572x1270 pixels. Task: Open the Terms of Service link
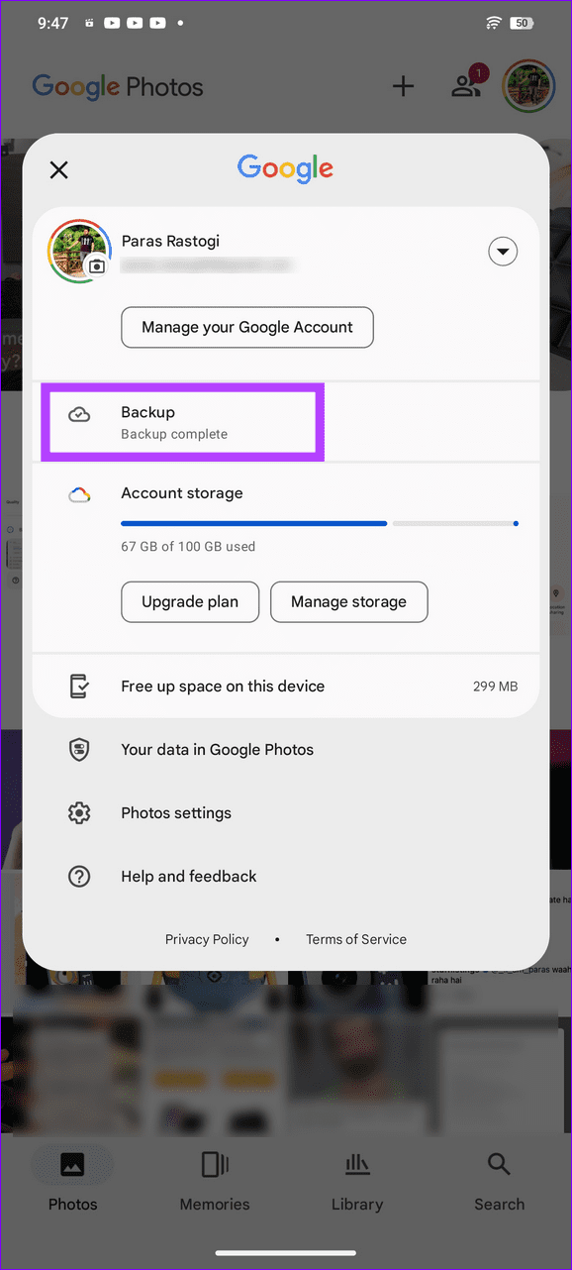point(356,939)
